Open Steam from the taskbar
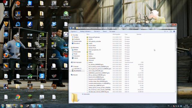Screen dimensions: 192x108 [27, 106]
